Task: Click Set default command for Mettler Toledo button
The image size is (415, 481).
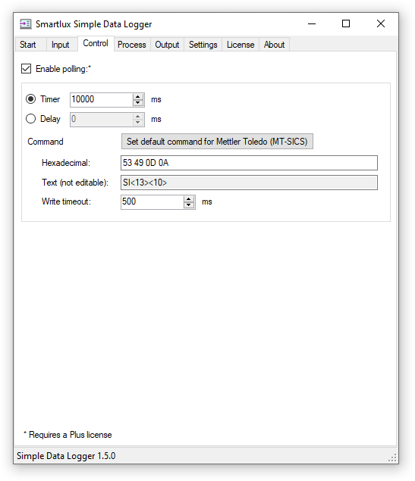Action: coord(217,142)
